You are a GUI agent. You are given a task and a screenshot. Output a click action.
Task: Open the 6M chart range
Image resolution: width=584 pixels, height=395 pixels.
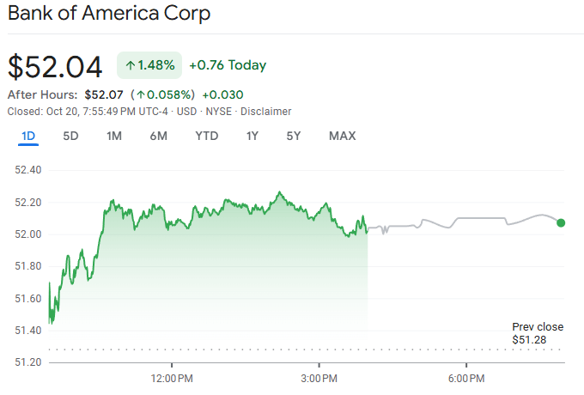158,136
